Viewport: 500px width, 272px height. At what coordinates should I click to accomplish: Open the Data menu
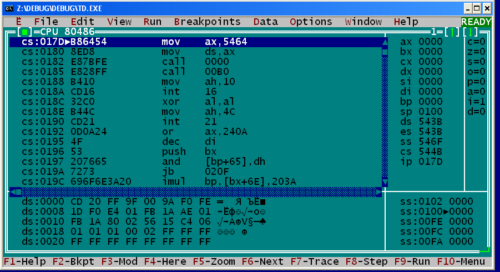(x=266, y=22)
